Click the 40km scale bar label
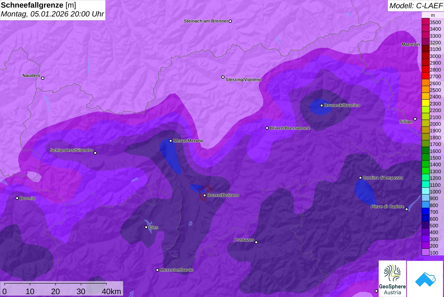This screenshot has height=297, width=444. click(111, 292)
